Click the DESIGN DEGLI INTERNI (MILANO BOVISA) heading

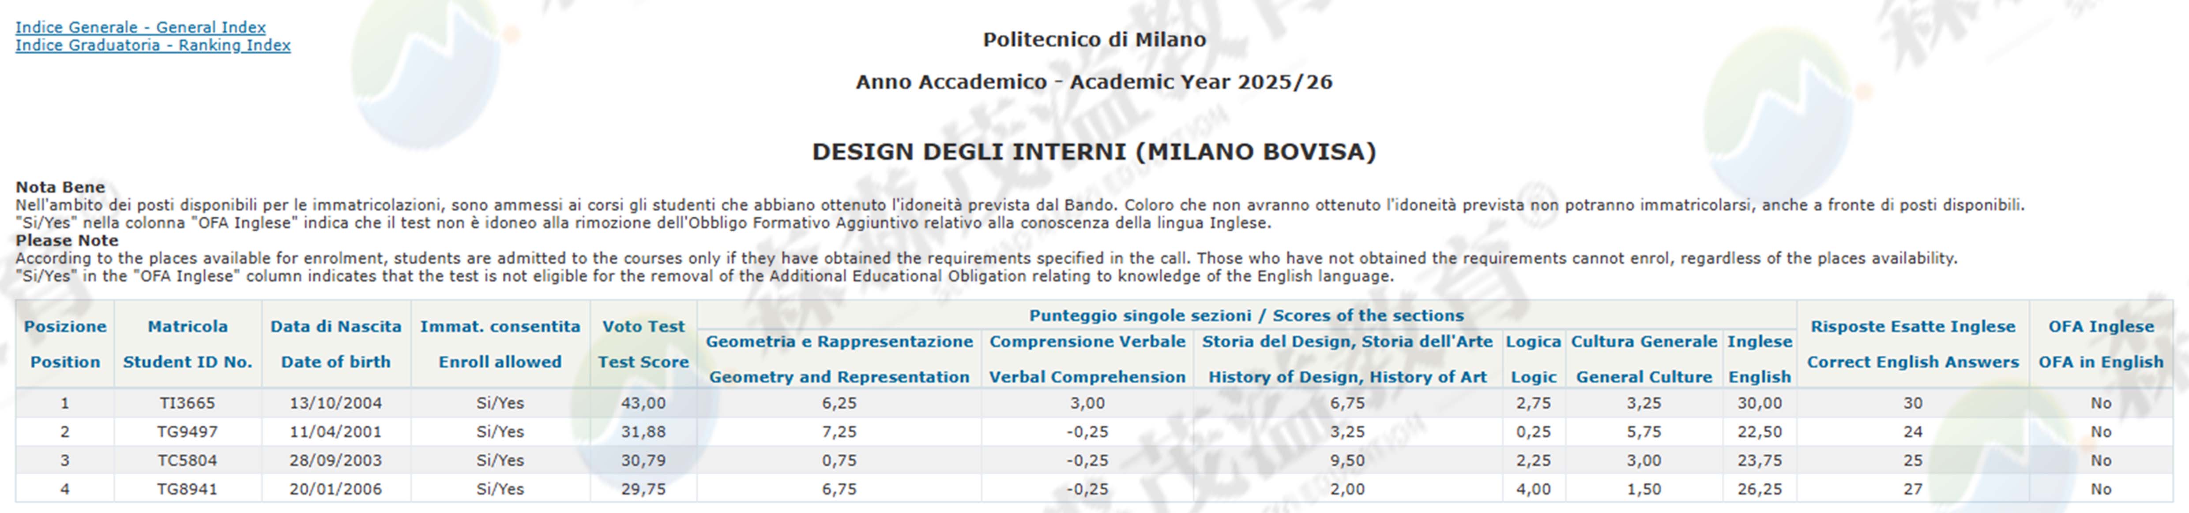pos(1094,152)
